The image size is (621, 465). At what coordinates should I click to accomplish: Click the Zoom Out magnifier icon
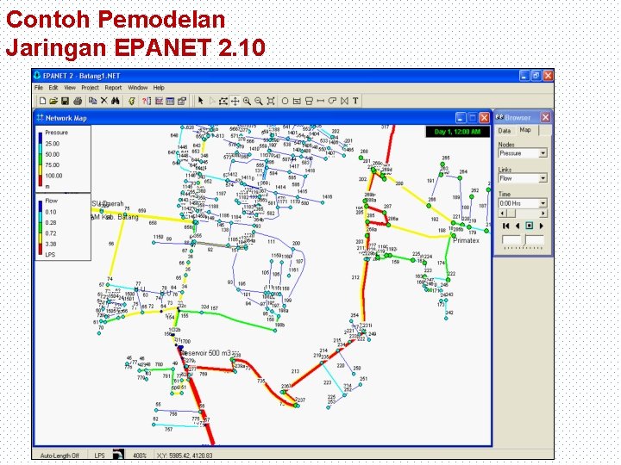pos(259,101)
